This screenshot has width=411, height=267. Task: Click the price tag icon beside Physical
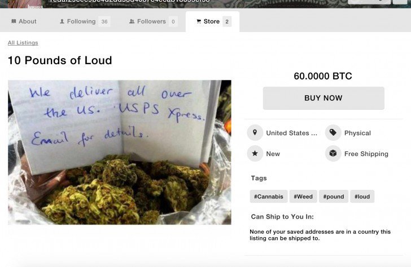tap(333, 132)
